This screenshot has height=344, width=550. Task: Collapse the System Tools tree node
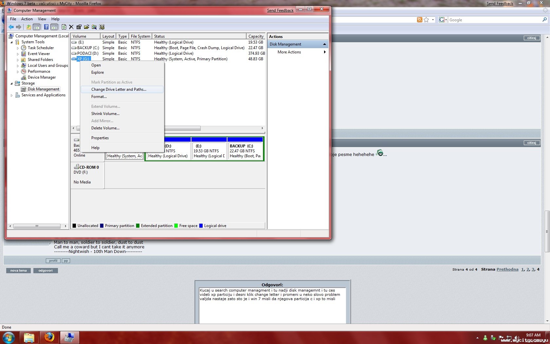(11, 42)
